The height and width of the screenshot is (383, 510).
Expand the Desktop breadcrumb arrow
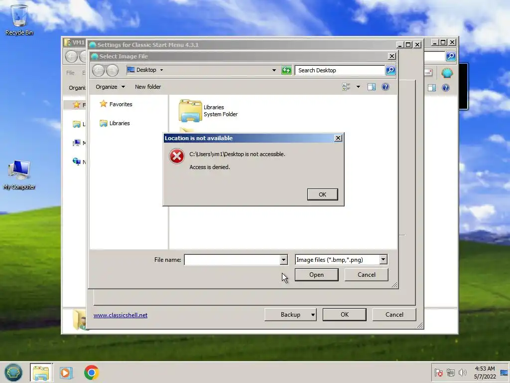(162, 70)
